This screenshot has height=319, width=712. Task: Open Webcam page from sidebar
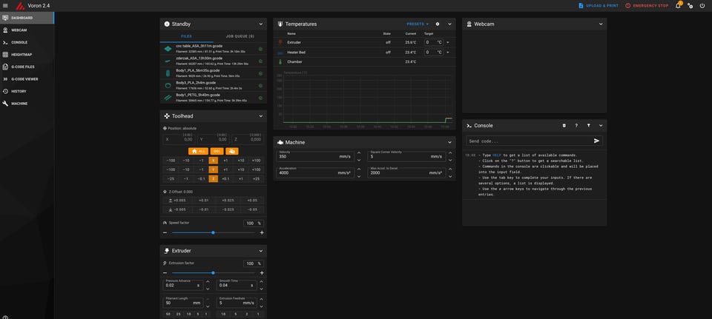pos(27,30)
